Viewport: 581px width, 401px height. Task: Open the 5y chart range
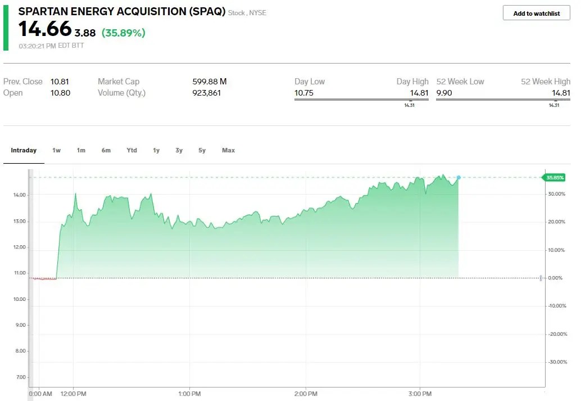[x=202, y=150]
